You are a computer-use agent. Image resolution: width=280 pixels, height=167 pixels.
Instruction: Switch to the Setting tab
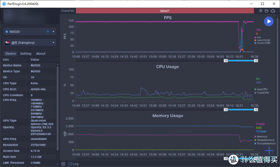tap(26, 54)
